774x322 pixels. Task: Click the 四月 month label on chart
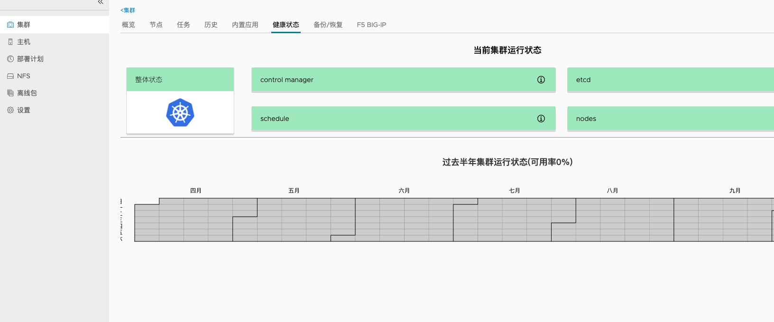pos(196,191)
